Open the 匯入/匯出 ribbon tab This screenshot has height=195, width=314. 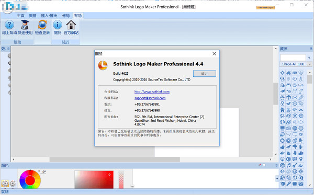(x=49, y=16)
